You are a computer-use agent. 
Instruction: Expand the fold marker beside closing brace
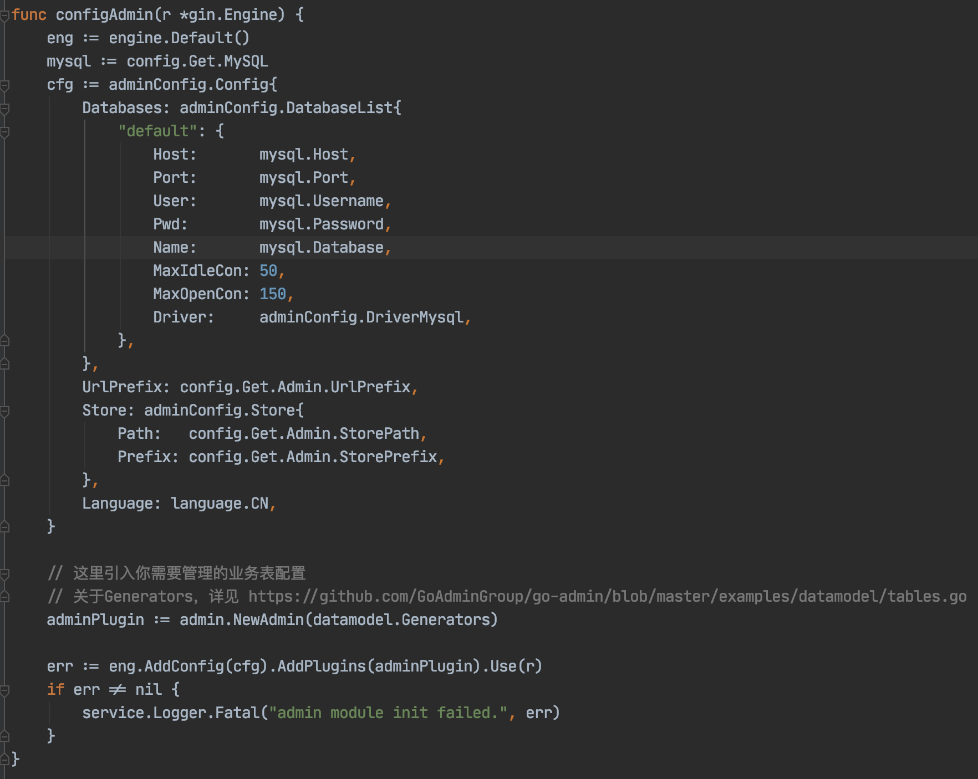(x=4, y=759)
